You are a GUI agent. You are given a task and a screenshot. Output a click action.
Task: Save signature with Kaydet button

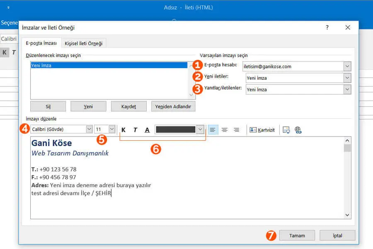(129, 107)
